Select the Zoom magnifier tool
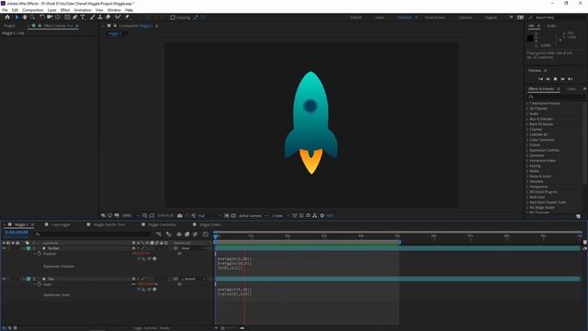588x331 pixels. (33, 17)
